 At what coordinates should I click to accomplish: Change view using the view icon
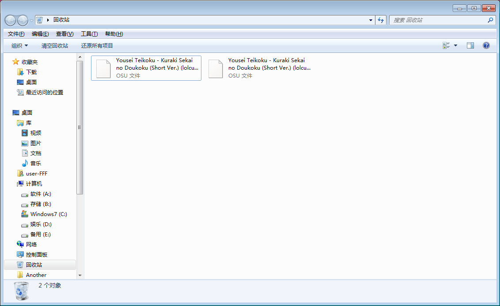(x=446, y=45)
